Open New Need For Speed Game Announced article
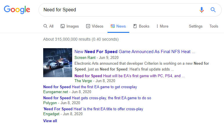Image resolution: width=224 pixels, height=130 pixels. click(x=135, y=51)
